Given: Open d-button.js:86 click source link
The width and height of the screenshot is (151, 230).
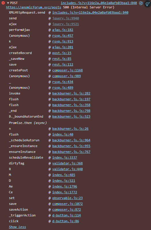Looking at the screenshot, I should pyautogui.click(x=65, y=221).
